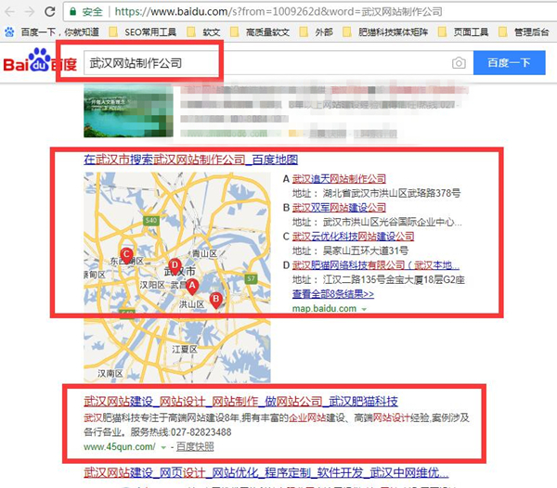Screen dimensions: 557x488
Task: Click address text 吴家山五环大道31号
Action: pyautogui.click(x=366, y=250)
